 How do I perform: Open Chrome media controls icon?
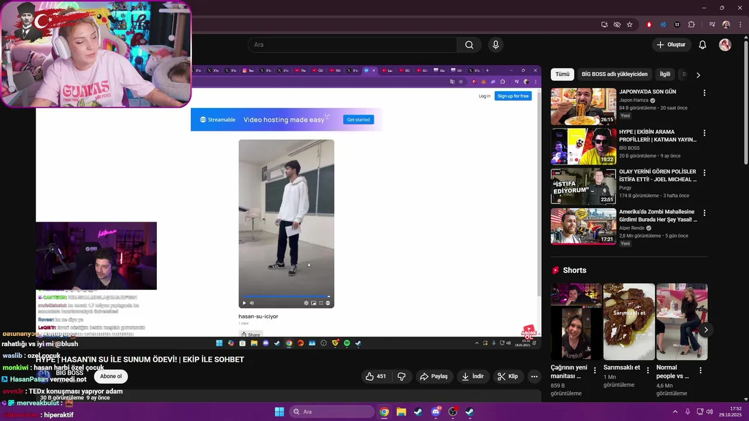712,25
